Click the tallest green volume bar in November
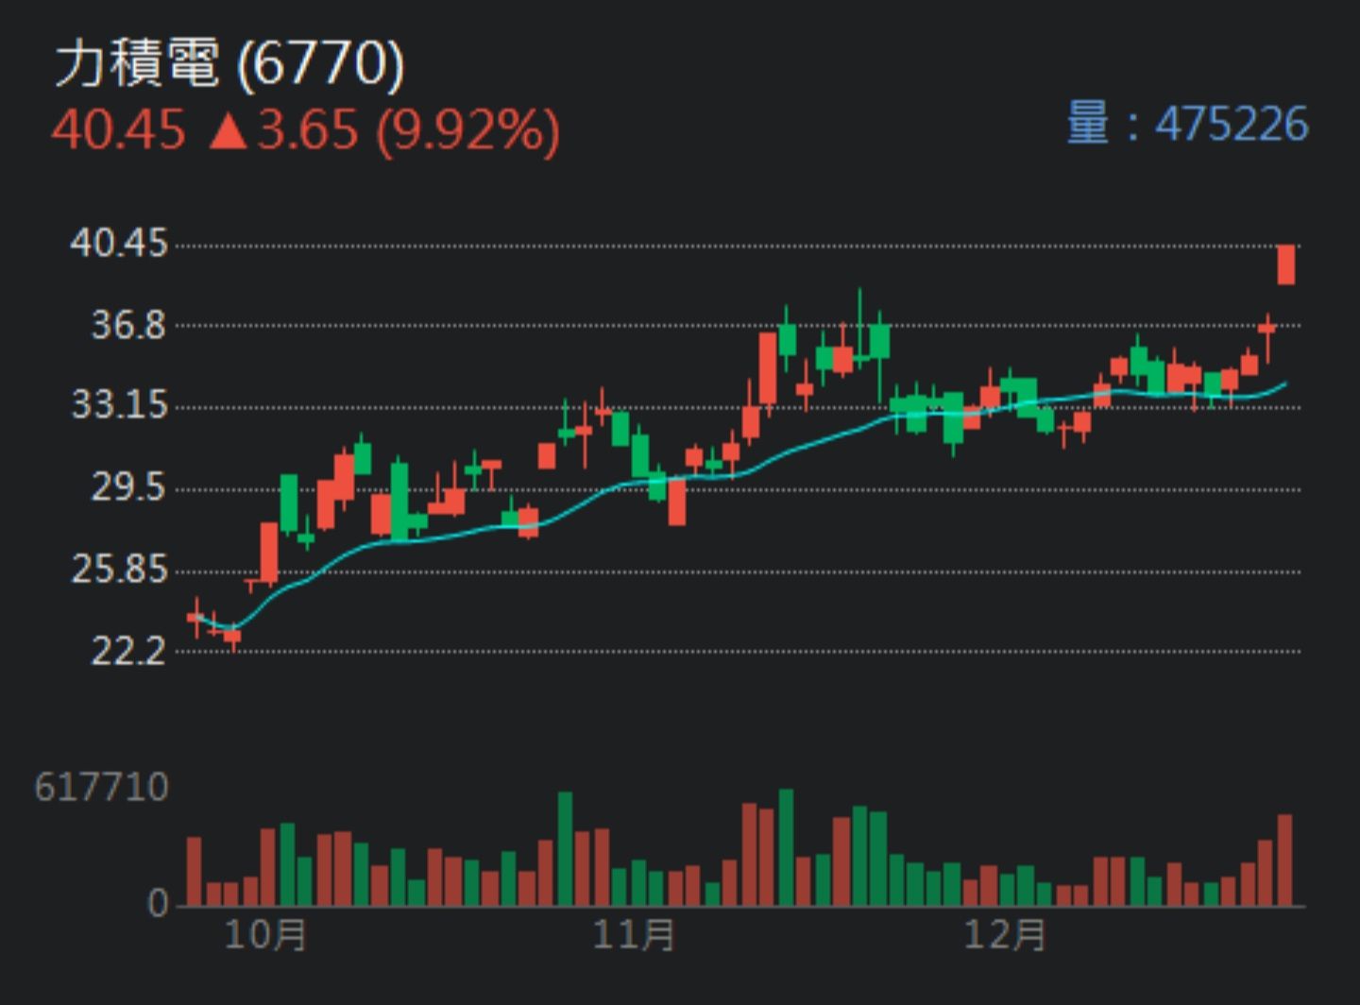The image size is (1360, 1005). tap(786, 847)
